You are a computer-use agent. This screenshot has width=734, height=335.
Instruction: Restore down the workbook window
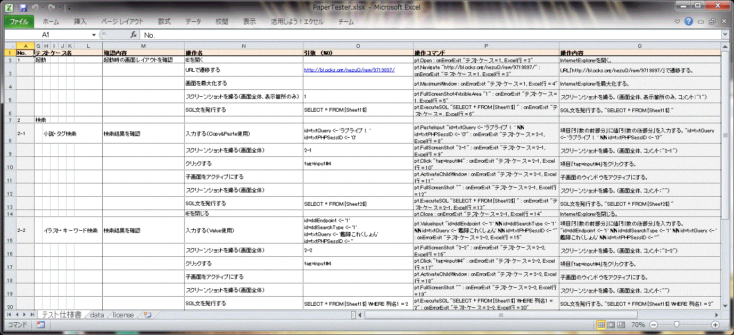(712, 22)
